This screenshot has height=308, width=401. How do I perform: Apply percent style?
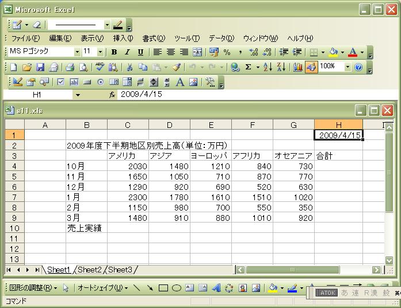pyautogui.click(x=227, y=52)
